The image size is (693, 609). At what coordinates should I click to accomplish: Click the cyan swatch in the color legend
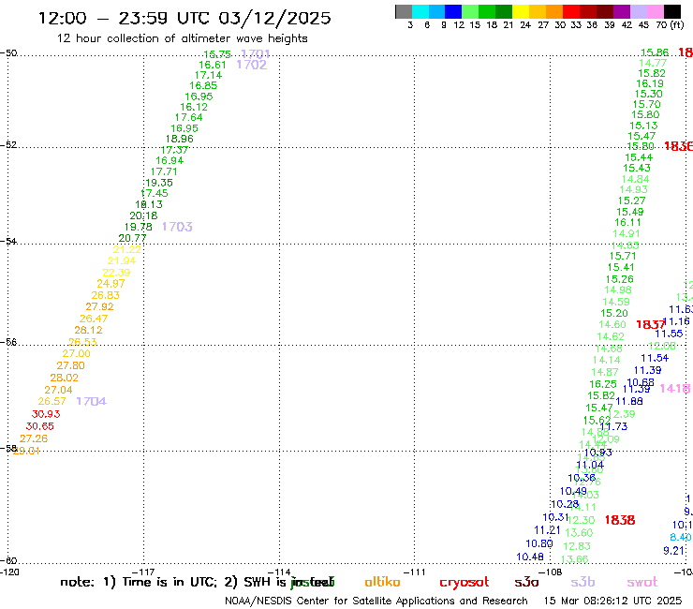[x=420, y=11]
